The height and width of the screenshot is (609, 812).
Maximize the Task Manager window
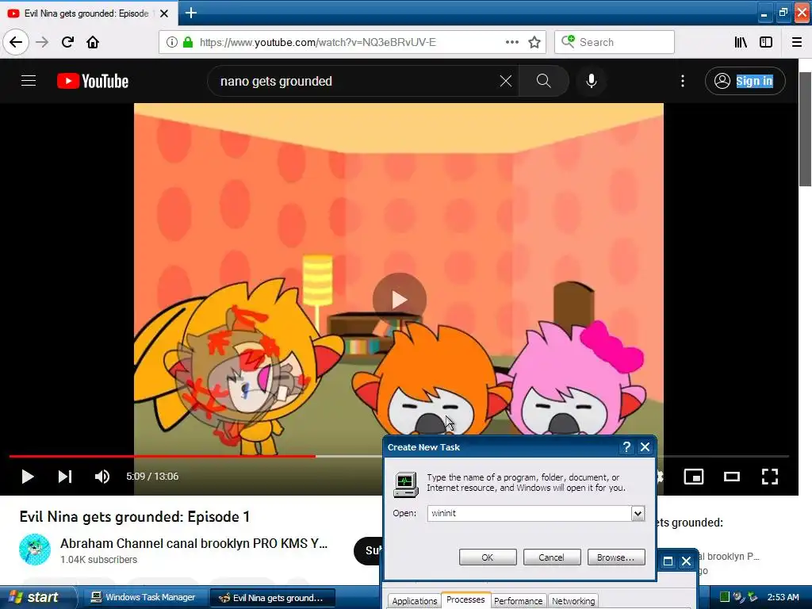668,561
